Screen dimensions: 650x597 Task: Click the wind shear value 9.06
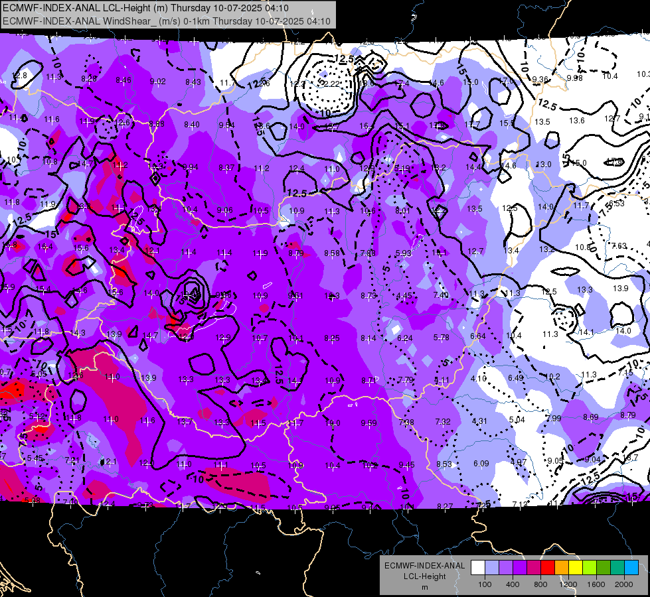pos(224,210)
